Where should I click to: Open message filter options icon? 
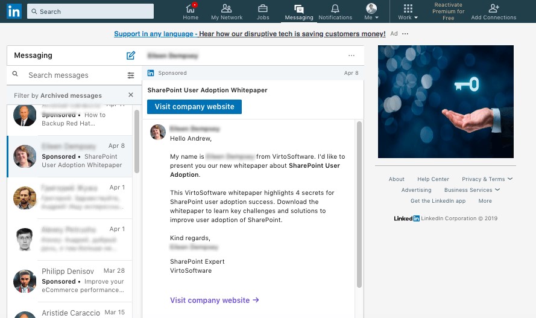(x=131, y=75)
